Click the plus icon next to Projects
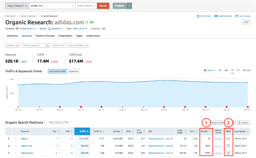The height and width of the screenshot is (158, 256). pos(129,6)
